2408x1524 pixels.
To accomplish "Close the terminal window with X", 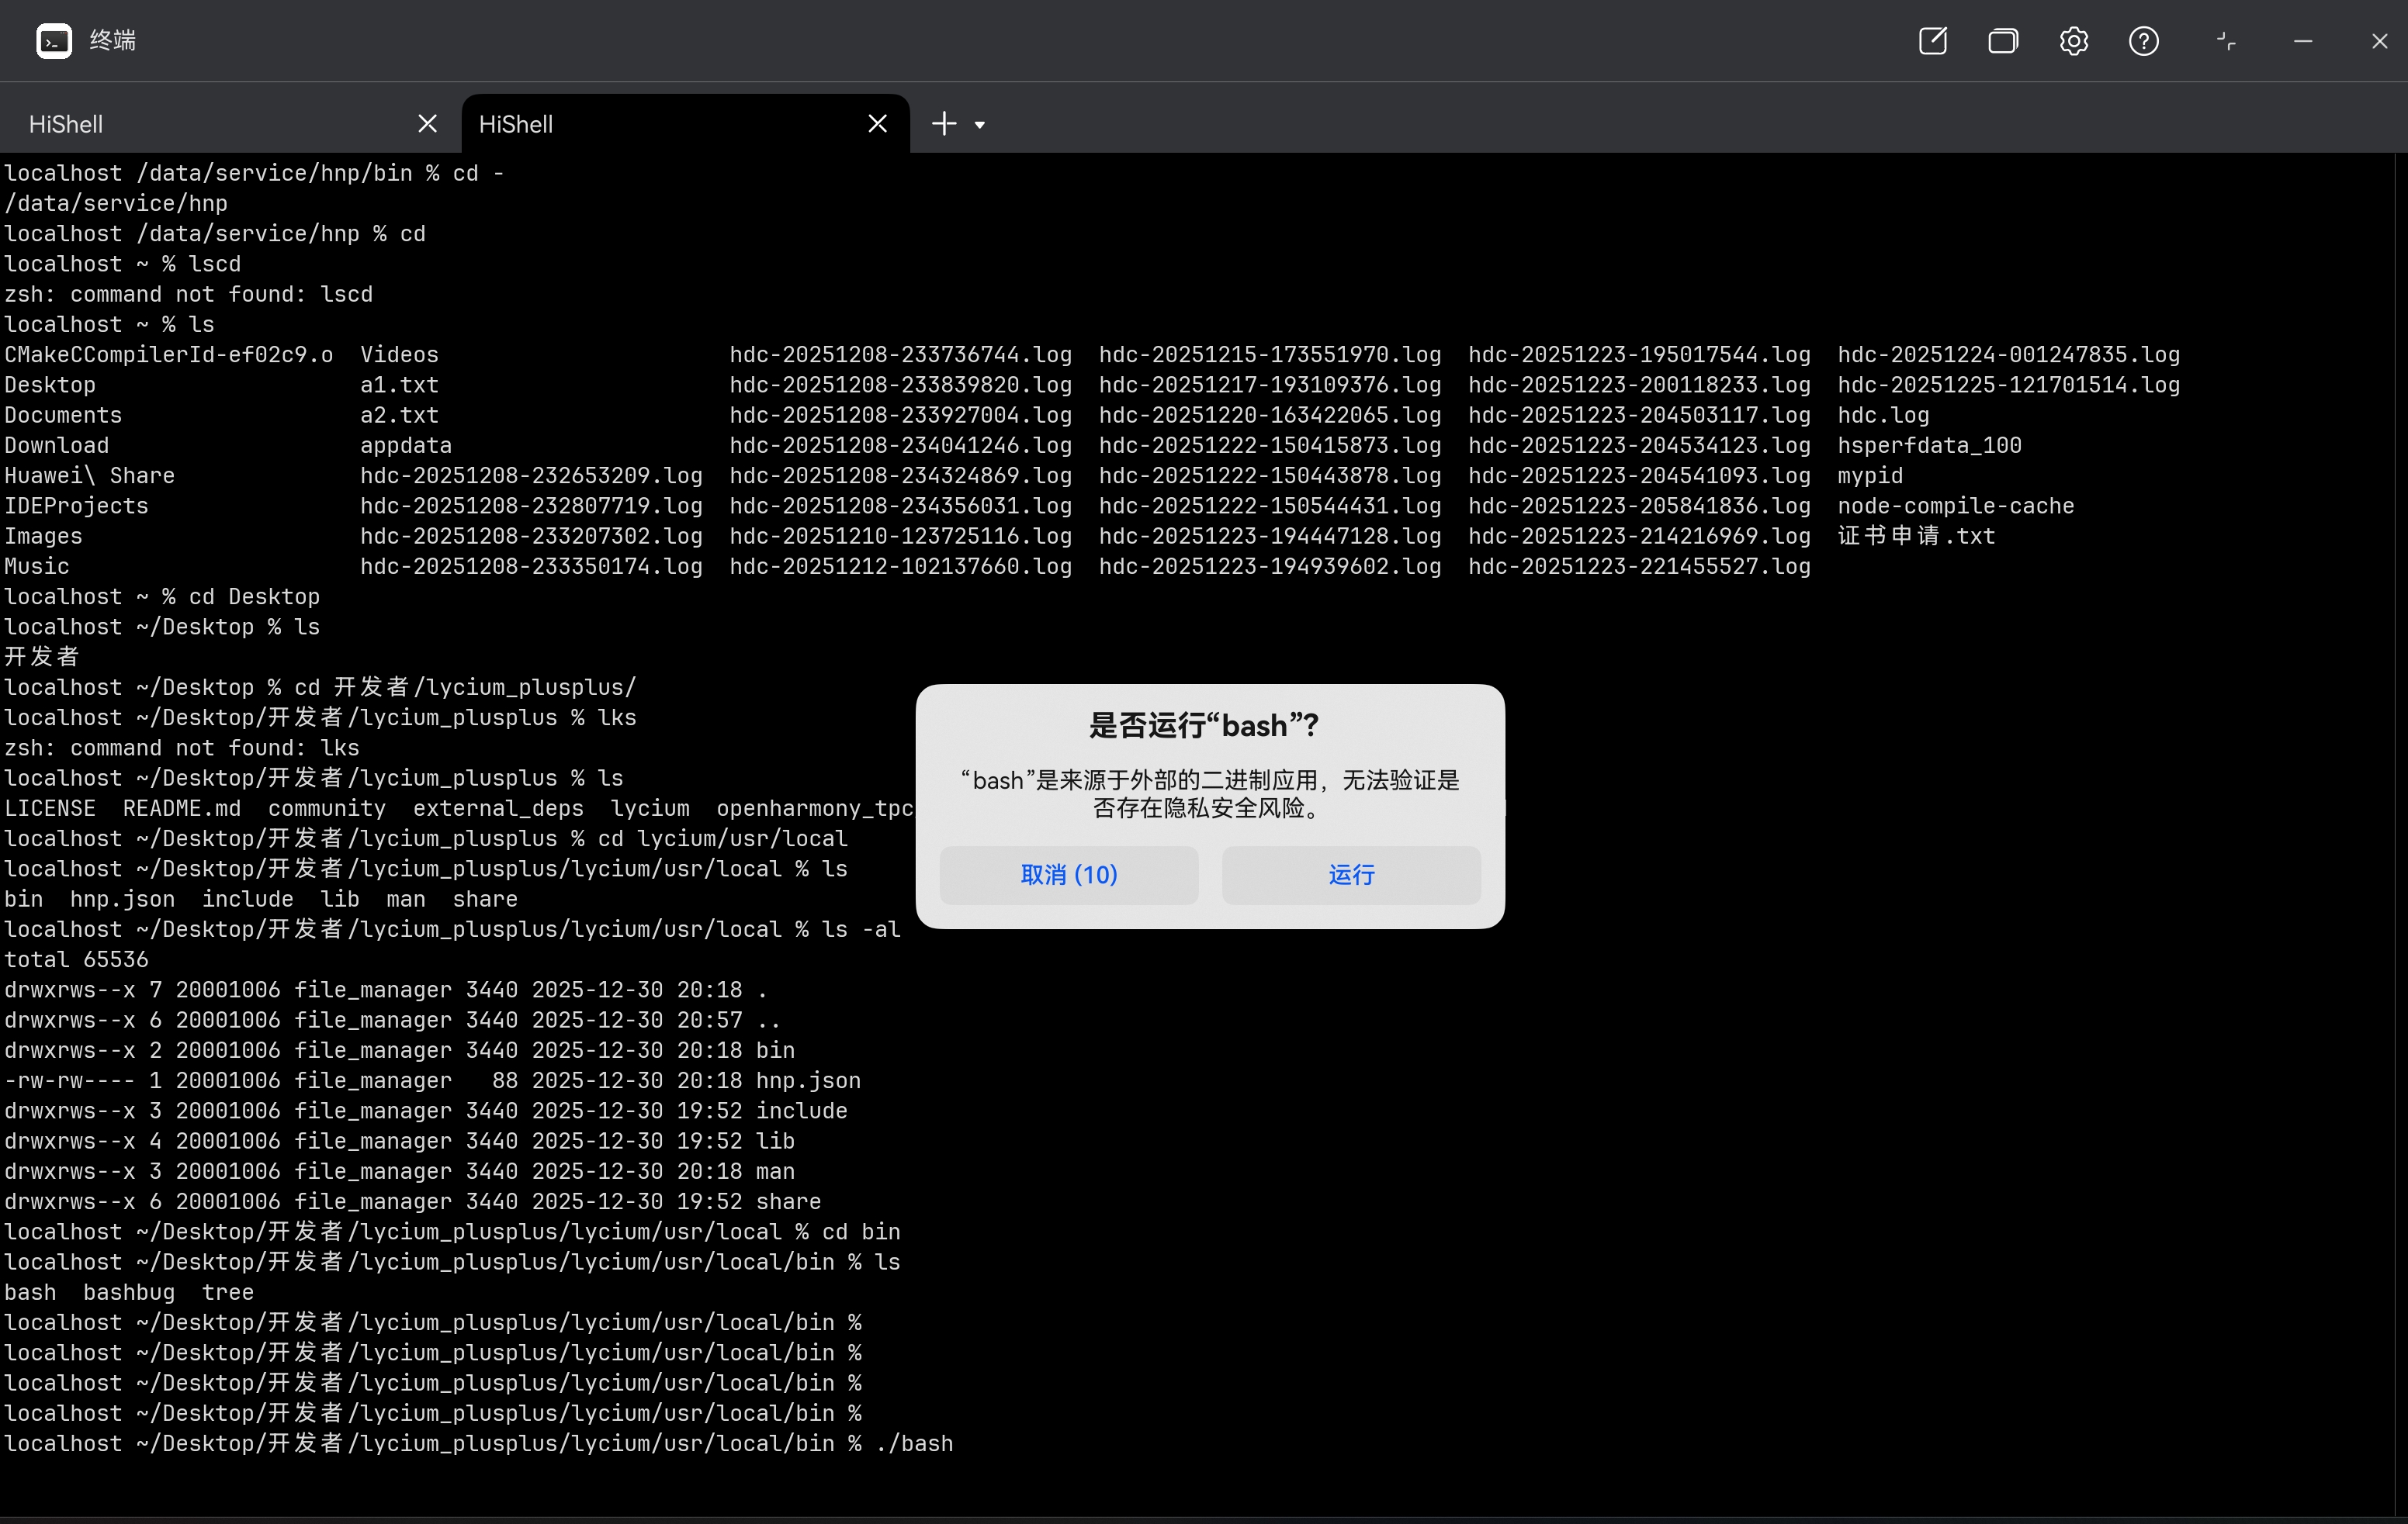I will [2379, 41].
